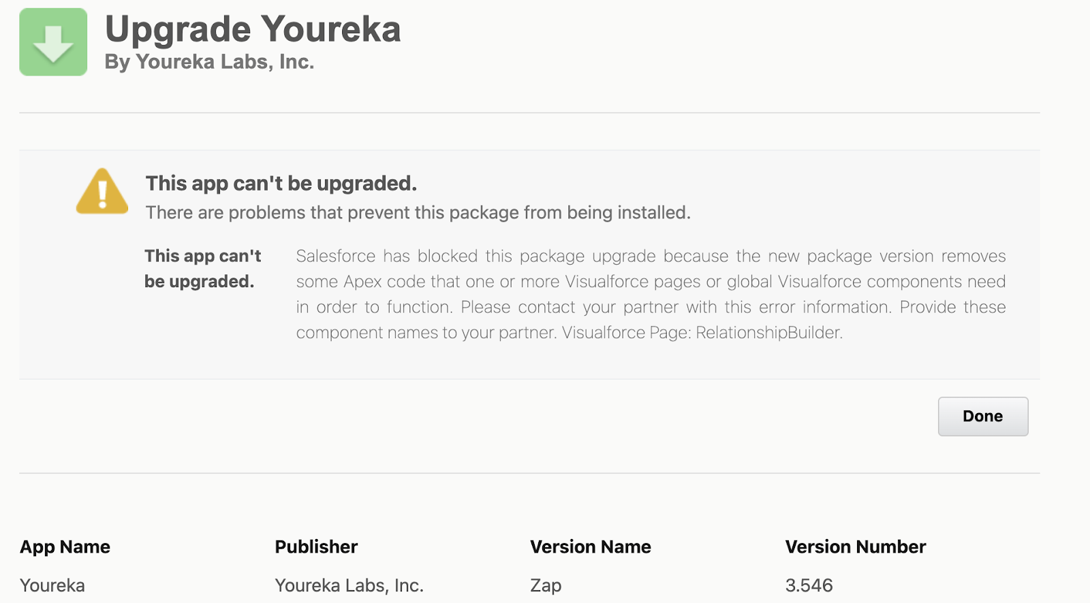Click the green download arrow app icon
Viewport: 1090px width, 603px height.
point(53,42)
